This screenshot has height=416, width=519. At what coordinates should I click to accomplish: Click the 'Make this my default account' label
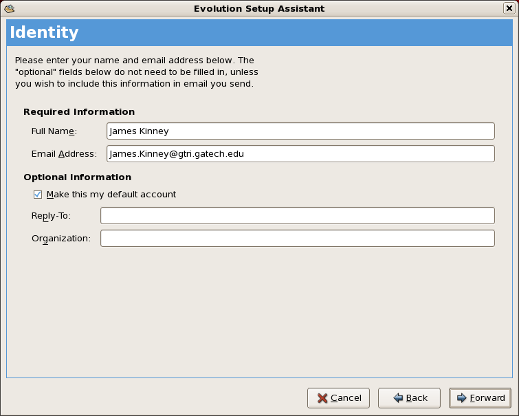pos(111,195)
